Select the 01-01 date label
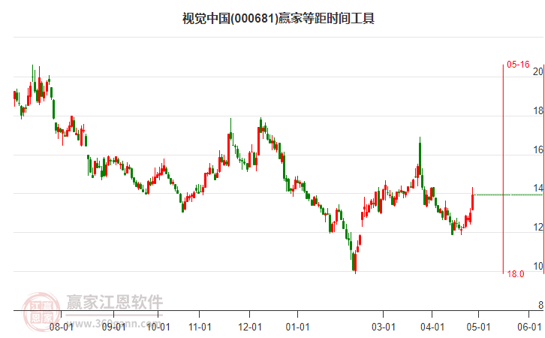Viewport: 545px width, 338px height. coord(297,327)
